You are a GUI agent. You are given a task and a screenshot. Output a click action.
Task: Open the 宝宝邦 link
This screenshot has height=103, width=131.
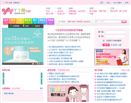[60, 11]
